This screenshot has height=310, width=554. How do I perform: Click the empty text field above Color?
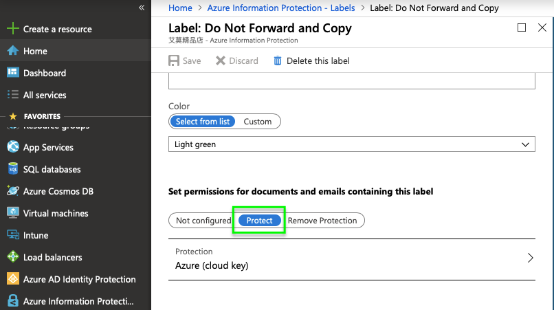(351, 81)
